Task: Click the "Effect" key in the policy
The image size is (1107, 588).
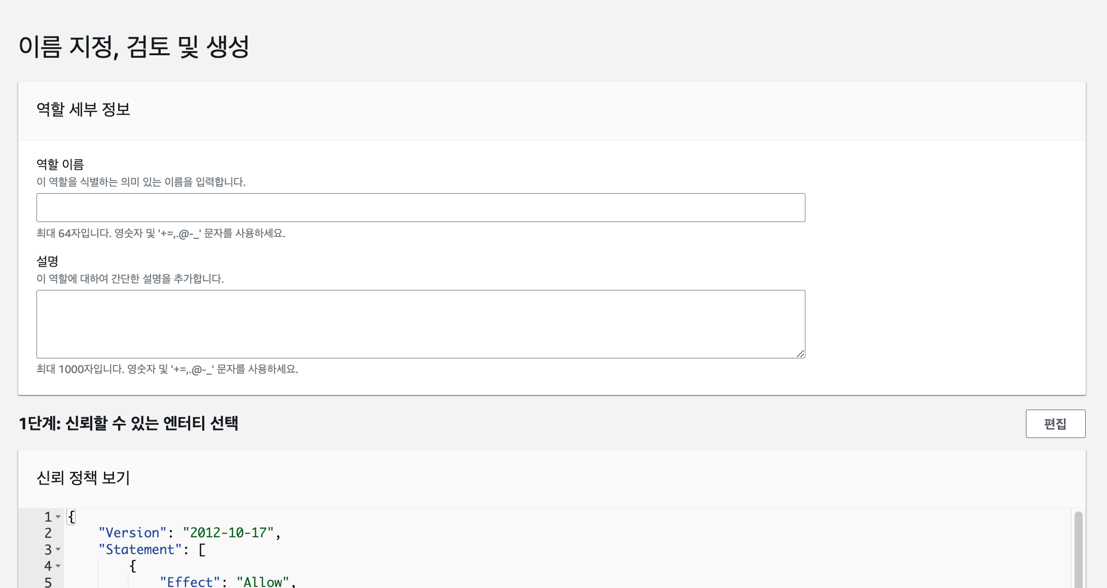Action: pyautogui.click(x=190, y=582)
